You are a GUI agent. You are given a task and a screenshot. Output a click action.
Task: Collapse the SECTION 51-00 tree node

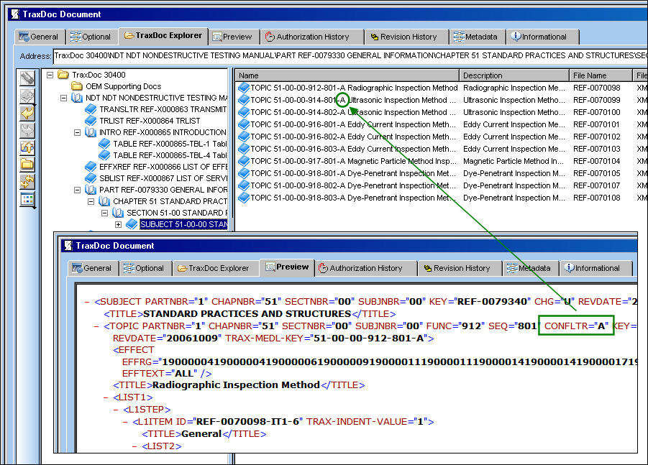(x=104, y=213)
